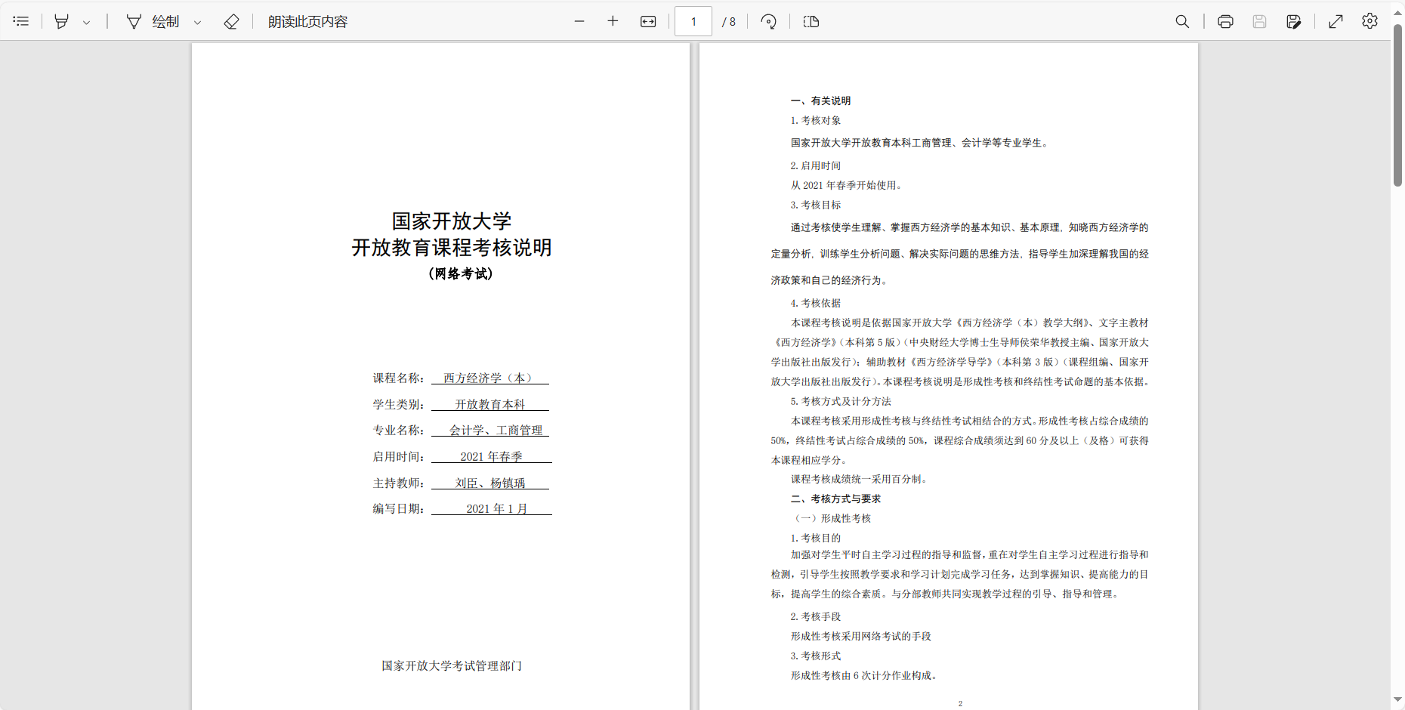1405x710 pixels.
Task: Click the subheading （一）形成性考核
Action: coord(831,518)
